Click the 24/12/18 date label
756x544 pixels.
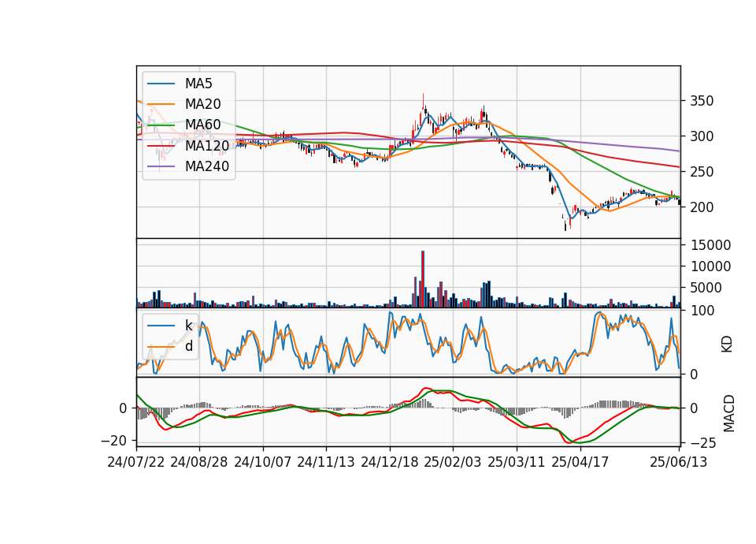390,462
